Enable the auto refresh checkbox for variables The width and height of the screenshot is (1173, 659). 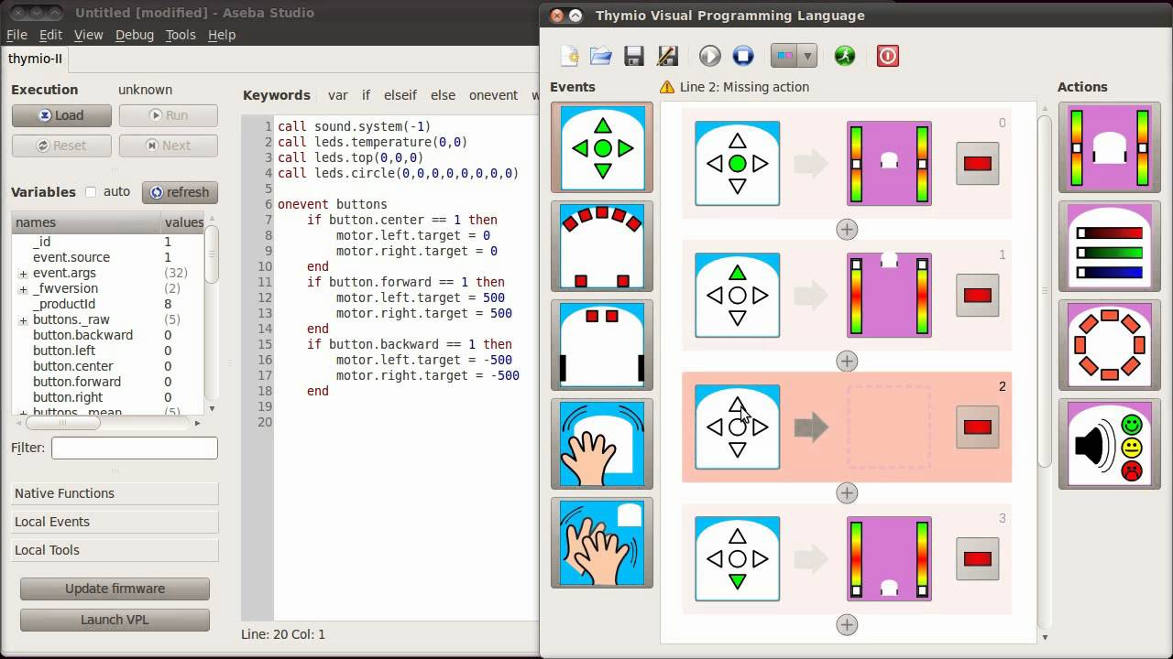(x=91, y=192)
